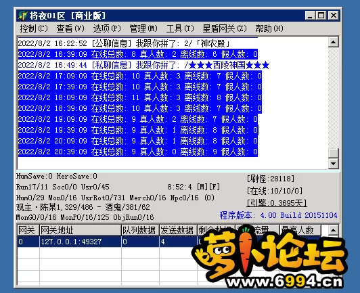Screen dimensions: 360x293
Task: Minimize the 将夜01区 window
Action: click(x=310, y=16)
